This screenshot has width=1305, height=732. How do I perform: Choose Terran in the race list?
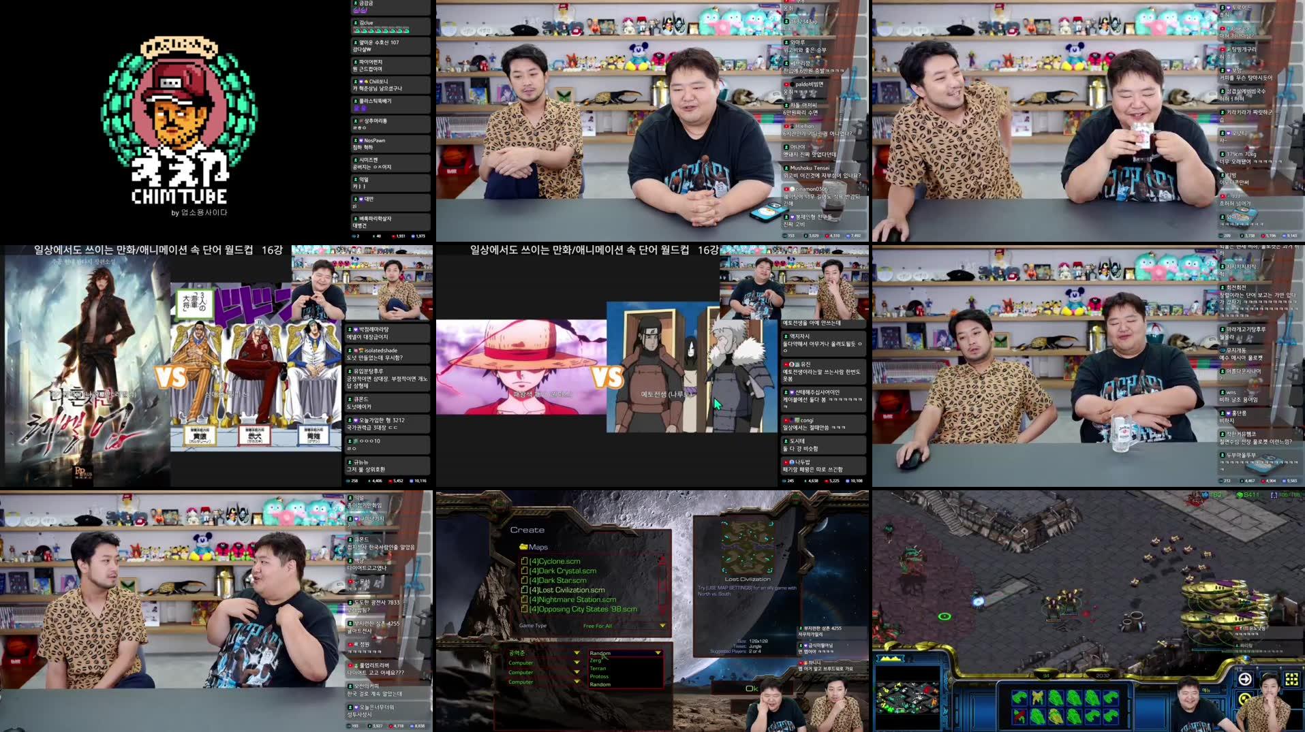click(598, 669)
